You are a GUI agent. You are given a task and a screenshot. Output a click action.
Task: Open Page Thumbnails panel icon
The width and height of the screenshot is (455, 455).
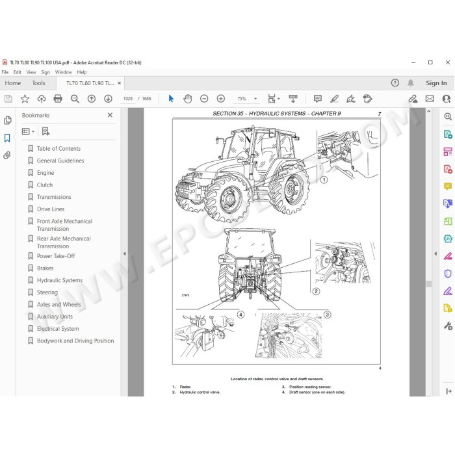(x=8, y=120)
